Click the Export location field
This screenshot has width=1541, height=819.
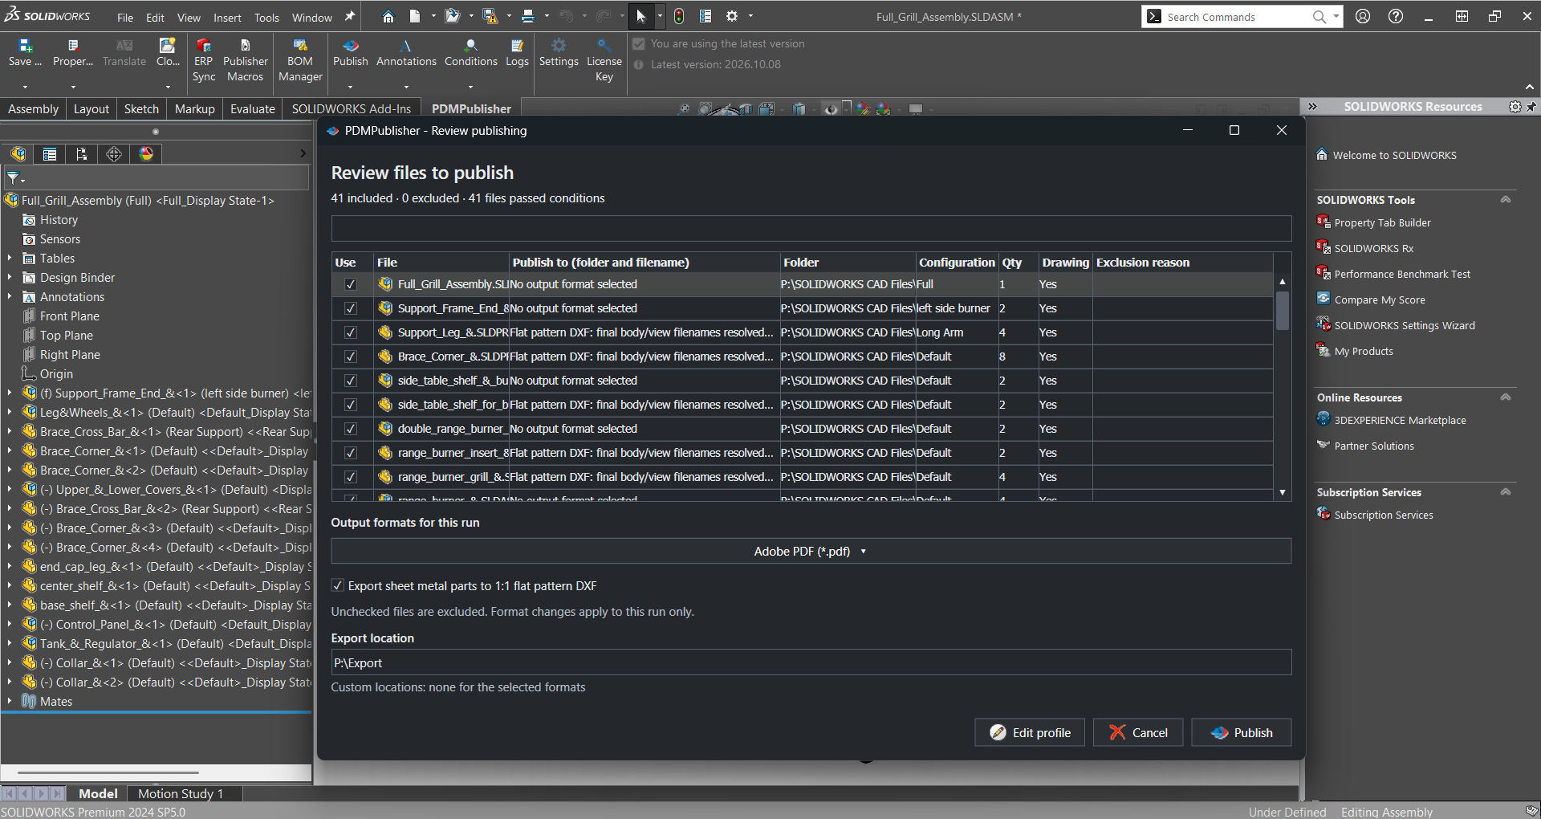point(811,662)
